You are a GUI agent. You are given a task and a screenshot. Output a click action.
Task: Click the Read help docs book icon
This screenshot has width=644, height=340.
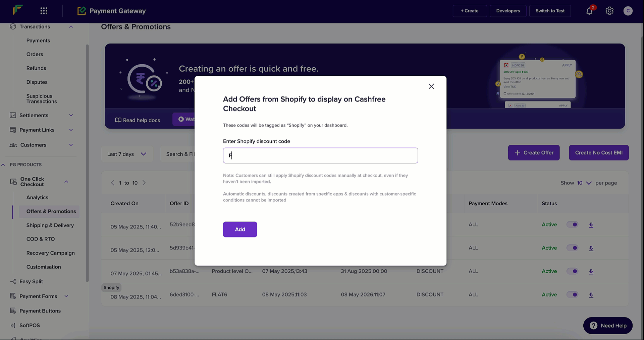(118, 120)
